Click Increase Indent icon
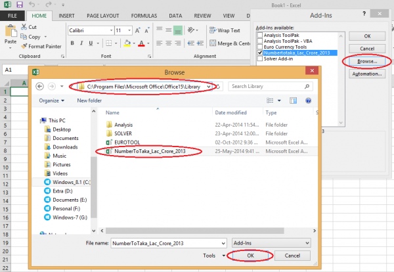The height and width of the screenshot is (272, 394). coord(200,43)
